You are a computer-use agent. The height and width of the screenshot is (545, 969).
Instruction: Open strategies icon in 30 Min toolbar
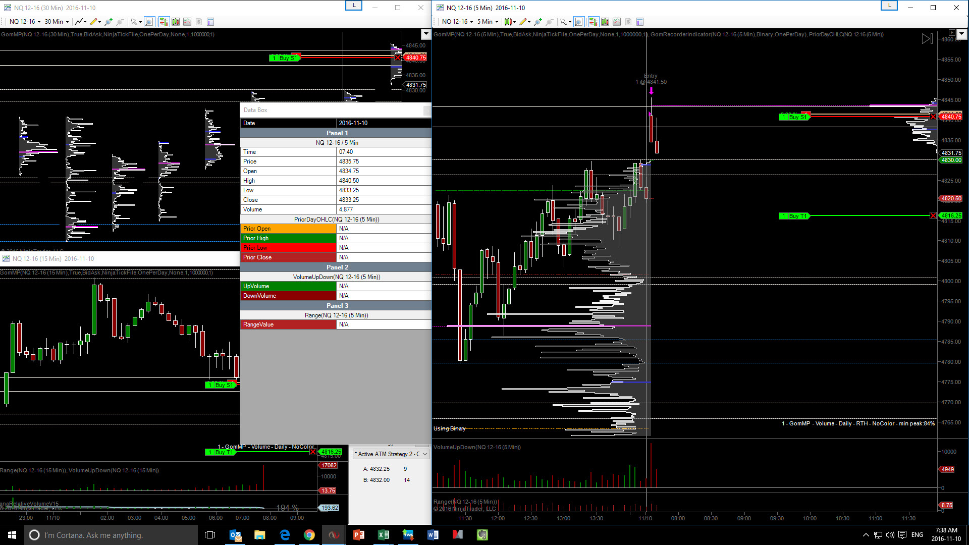click(x=199, y=22)
